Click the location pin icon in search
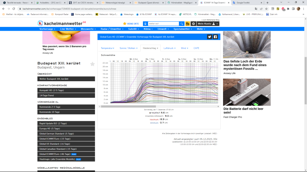 [145, 24]
